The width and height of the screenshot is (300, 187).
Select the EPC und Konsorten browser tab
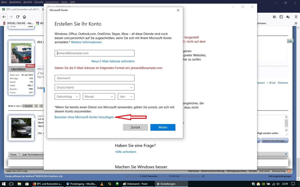click(x=22, y=9)
